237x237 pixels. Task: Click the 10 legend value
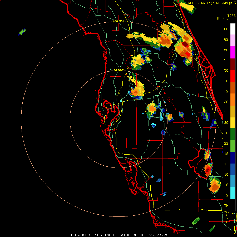pyautogui.click(x=226, y=174)
